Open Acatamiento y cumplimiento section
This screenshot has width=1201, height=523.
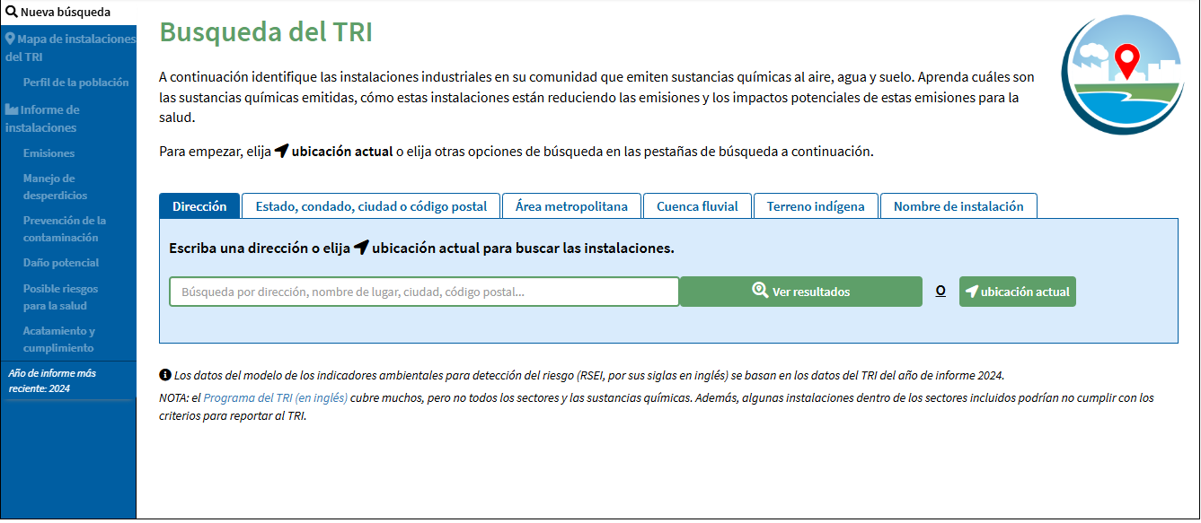pos(58,339)
